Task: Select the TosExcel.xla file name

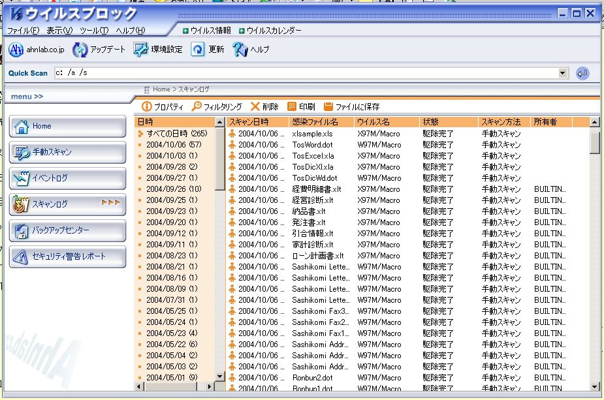Action: point(313,156)
